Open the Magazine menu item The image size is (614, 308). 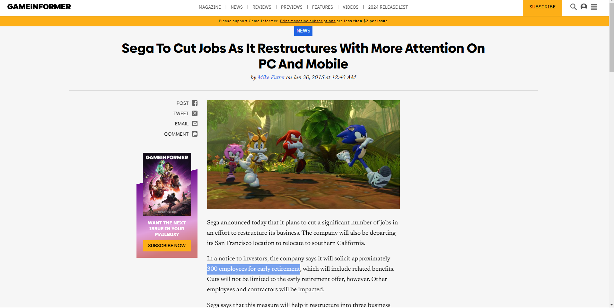210,7
